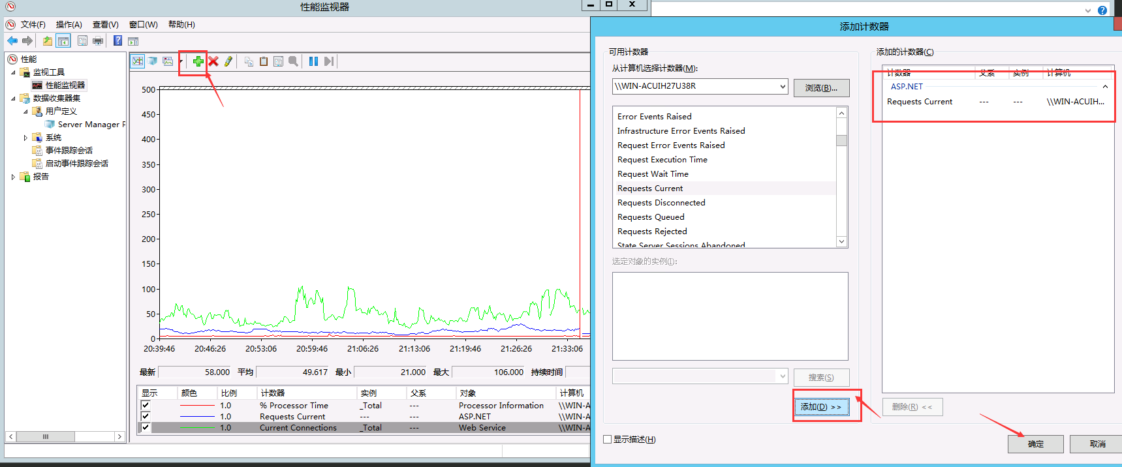
Task: Select Requests Queued in the counter list
Action: [651, 217]
